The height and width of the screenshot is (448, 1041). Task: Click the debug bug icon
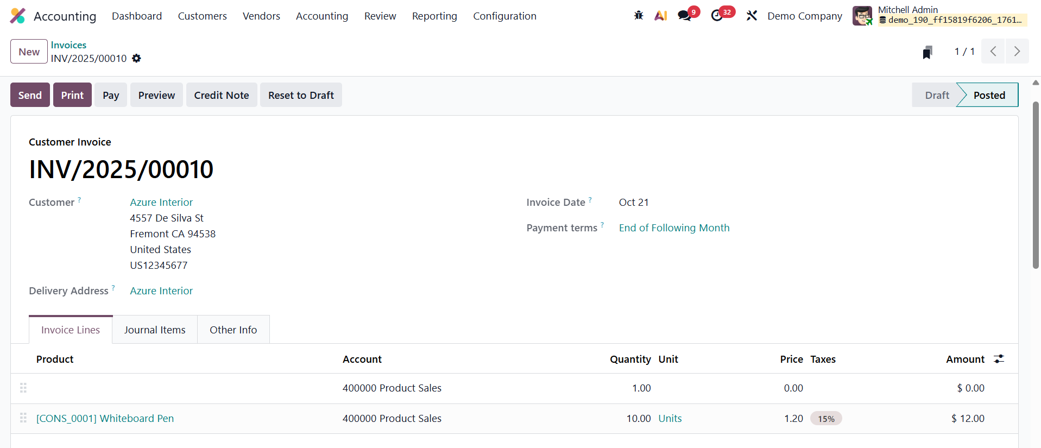point(639,16)
